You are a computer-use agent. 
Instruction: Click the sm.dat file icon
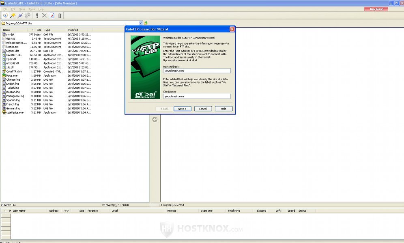pyautogui.click(x=4, y=34)
